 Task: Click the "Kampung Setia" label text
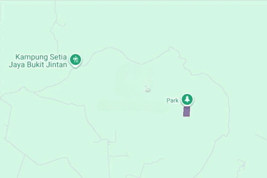(x=41, y=57)
